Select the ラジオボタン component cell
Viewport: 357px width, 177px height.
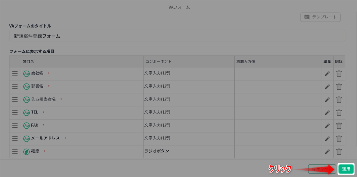(189, 151)
